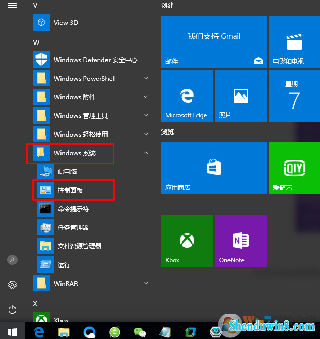Screen dimensions: 320x339
Task: Collapse Windows 系统 with the up chevron
Action: (x=146, y=153)
